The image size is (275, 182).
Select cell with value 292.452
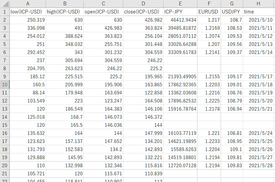click(x=28, y=52)
